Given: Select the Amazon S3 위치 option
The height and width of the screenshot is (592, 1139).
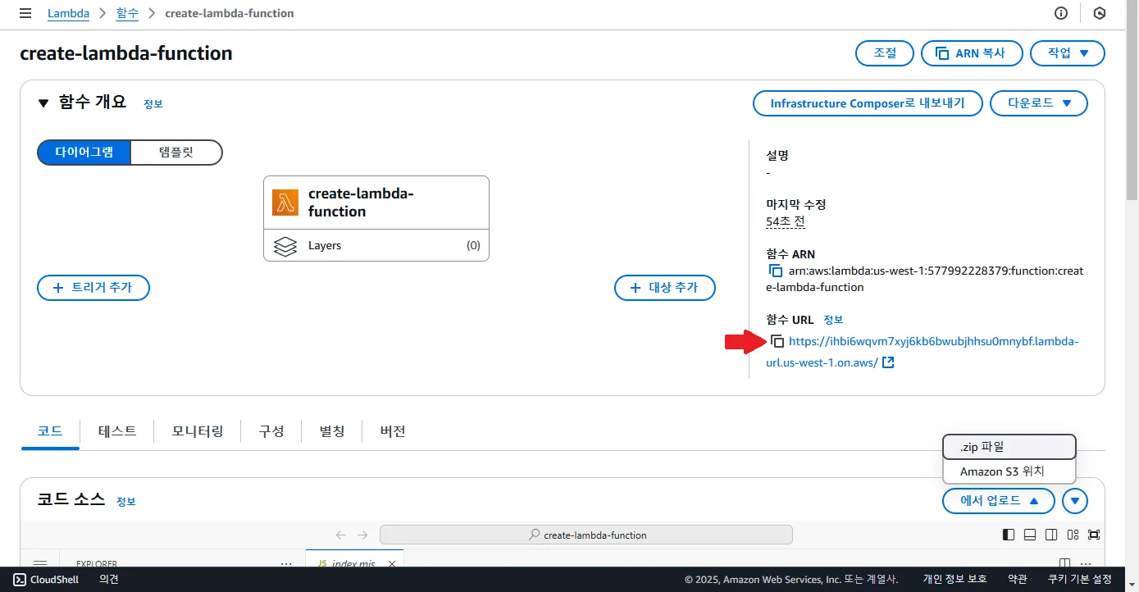Looking at the screenshot, I should [x=1009, y=471].
